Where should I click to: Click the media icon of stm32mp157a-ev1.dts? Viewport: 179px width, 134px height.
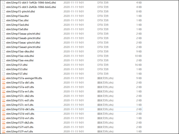4,92
